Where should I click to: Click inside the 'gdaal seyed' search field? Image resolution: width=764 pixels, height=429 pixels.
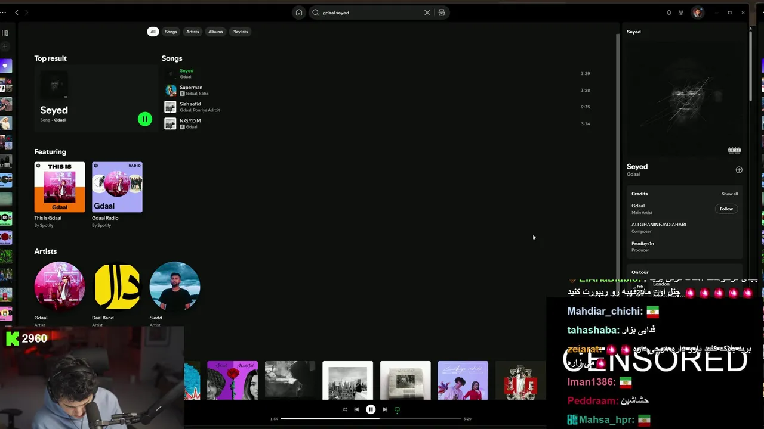click(x=370, y=13)
